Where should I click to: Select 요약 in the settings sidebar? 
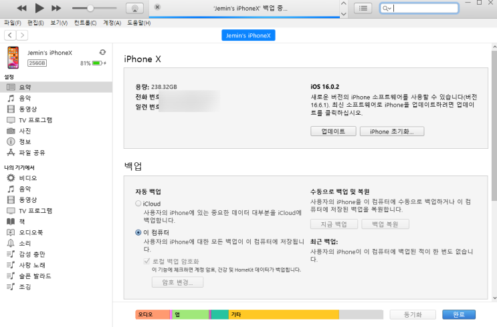[56, 87]
